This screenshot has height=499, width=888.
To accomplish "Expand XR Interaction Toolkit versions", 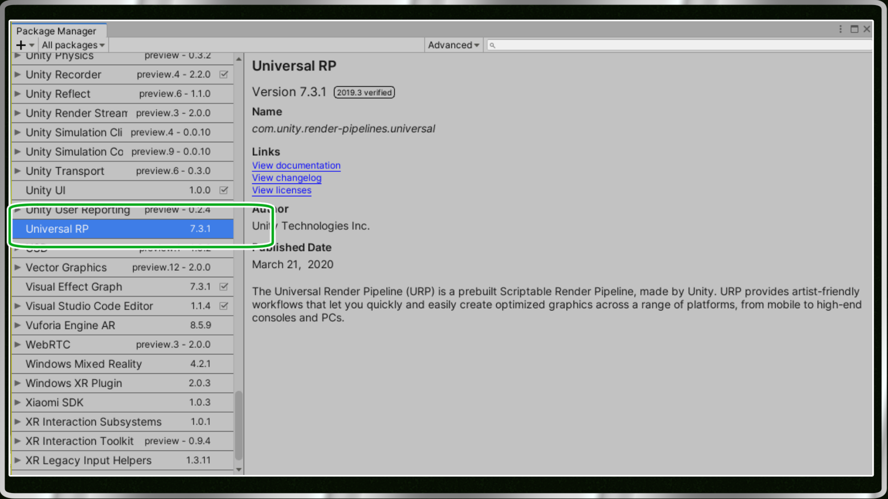I will [17, 441].
